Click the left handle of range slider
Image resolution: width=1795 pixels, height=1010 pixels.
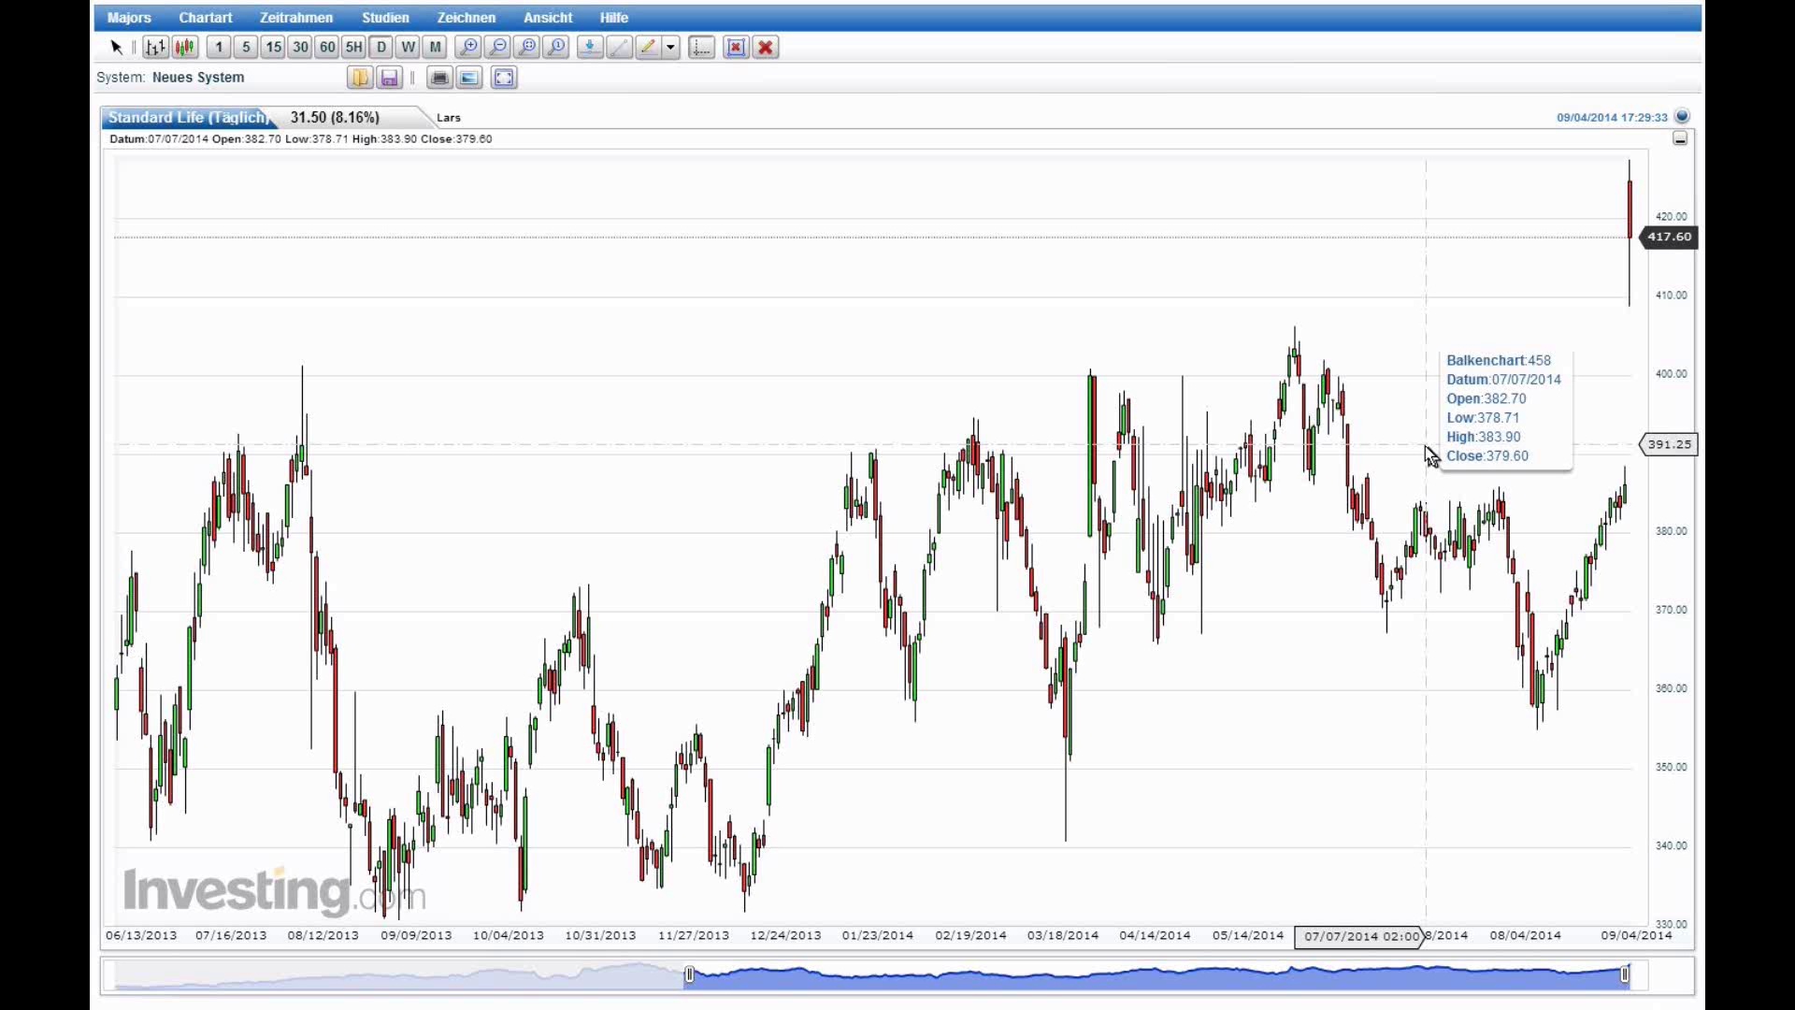tap(689, 975)
